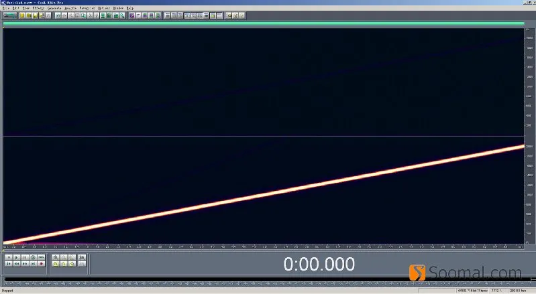The width and height of the screenshot is (536, 294).
Task: Click Zoom Out Full icon
Action: (72, 258)
